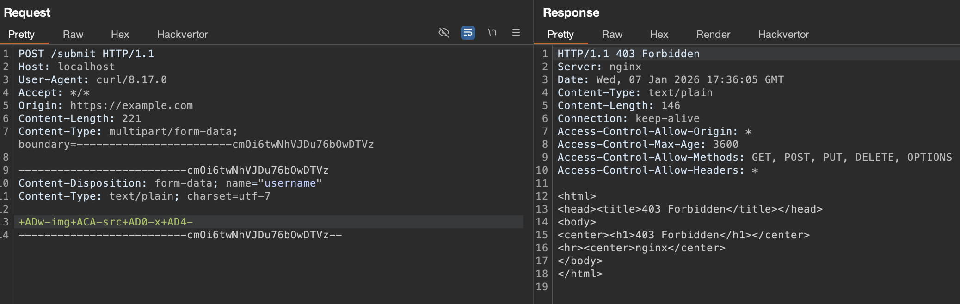Image resolution: width=960 pixels, height=304 pixels.
Task: Click the UTF-7 payload line in request
Action: [105, 222]
